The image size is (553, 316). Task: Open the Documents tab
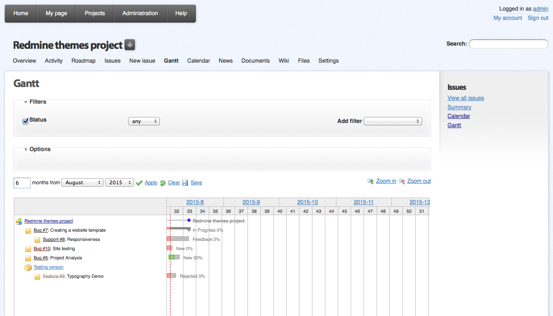(256, 61)
